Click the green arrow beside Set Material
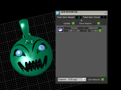This screenshot has width=121, height=90. (103, 79)
